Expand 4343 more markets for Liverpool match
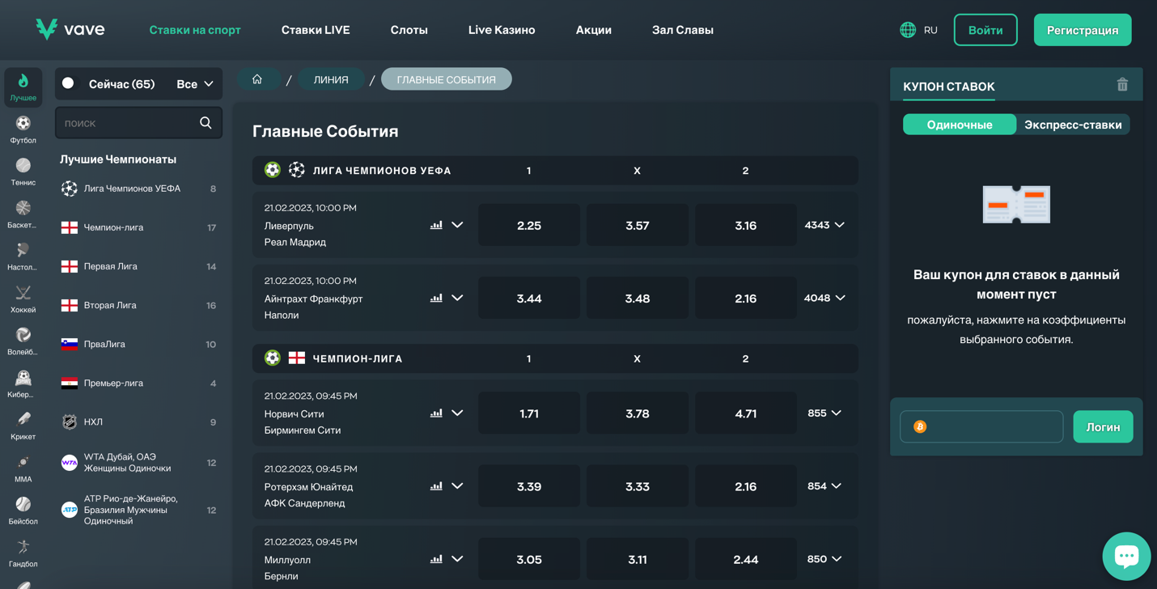 (x=824, y=225)
